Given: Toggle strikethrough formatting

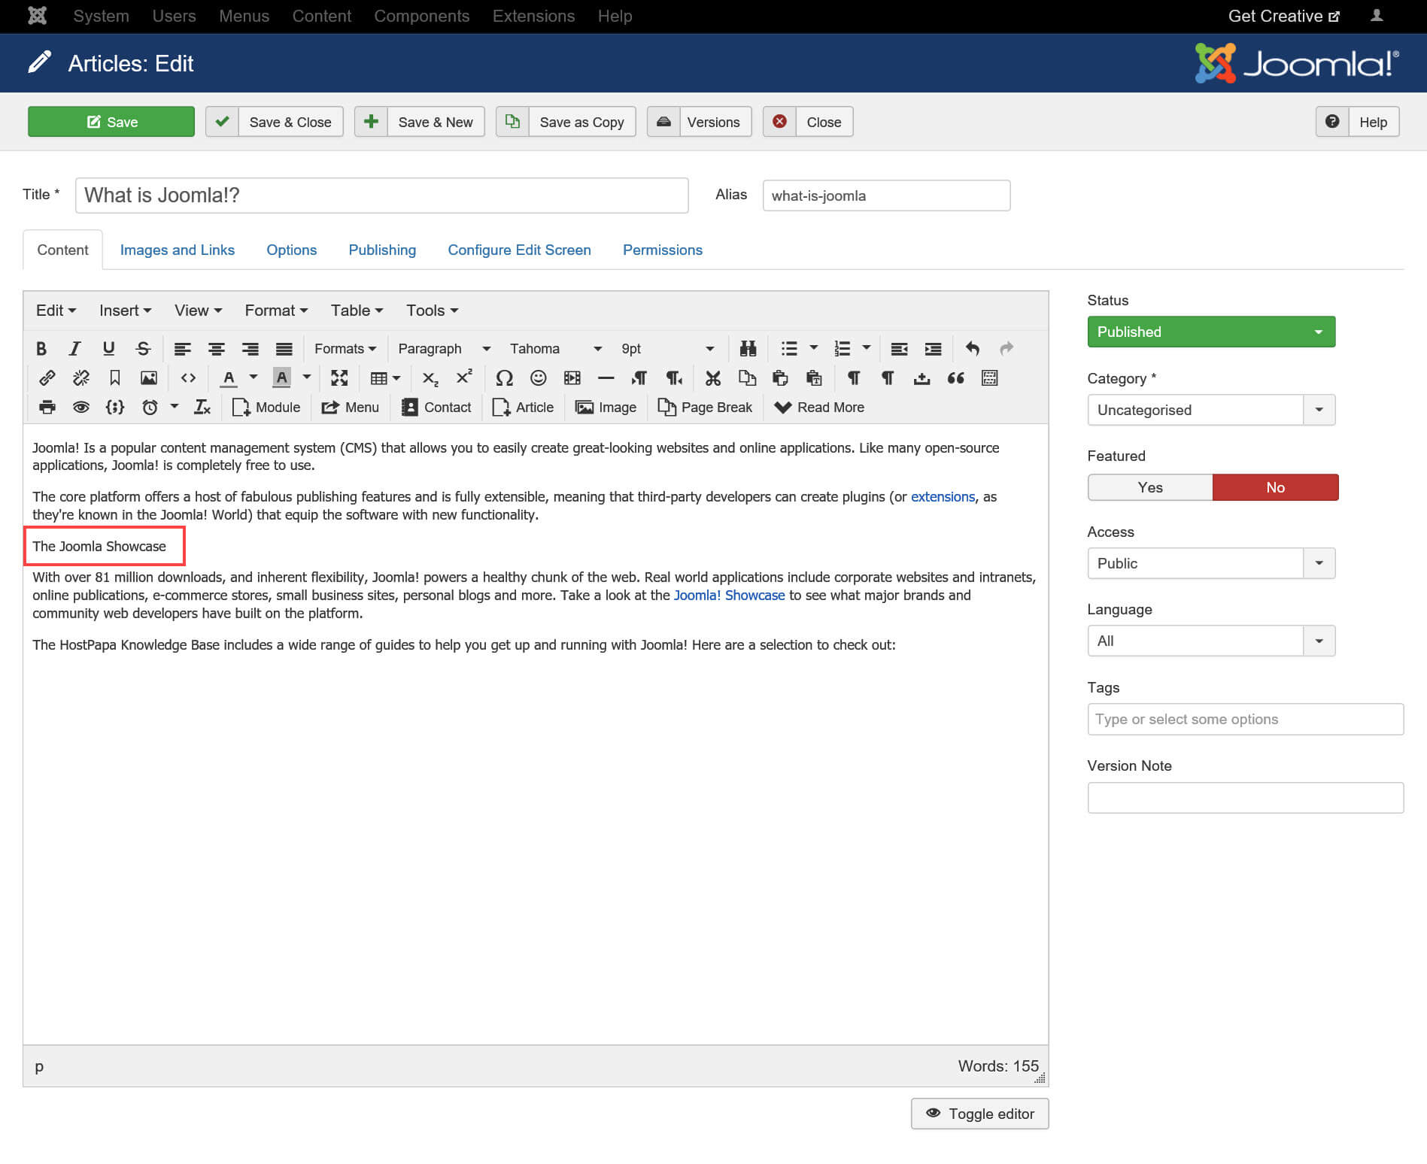Looking at the screenshot, I should tap(143, 348).
